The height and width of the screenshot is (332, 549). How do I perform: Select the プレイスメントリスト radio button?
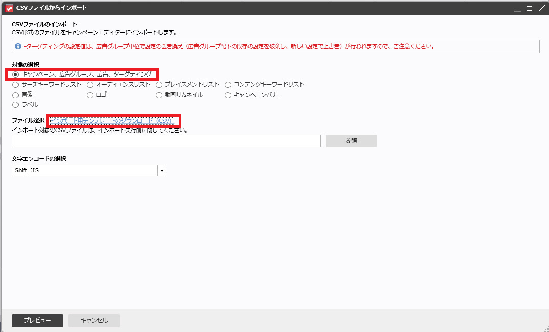159,85
